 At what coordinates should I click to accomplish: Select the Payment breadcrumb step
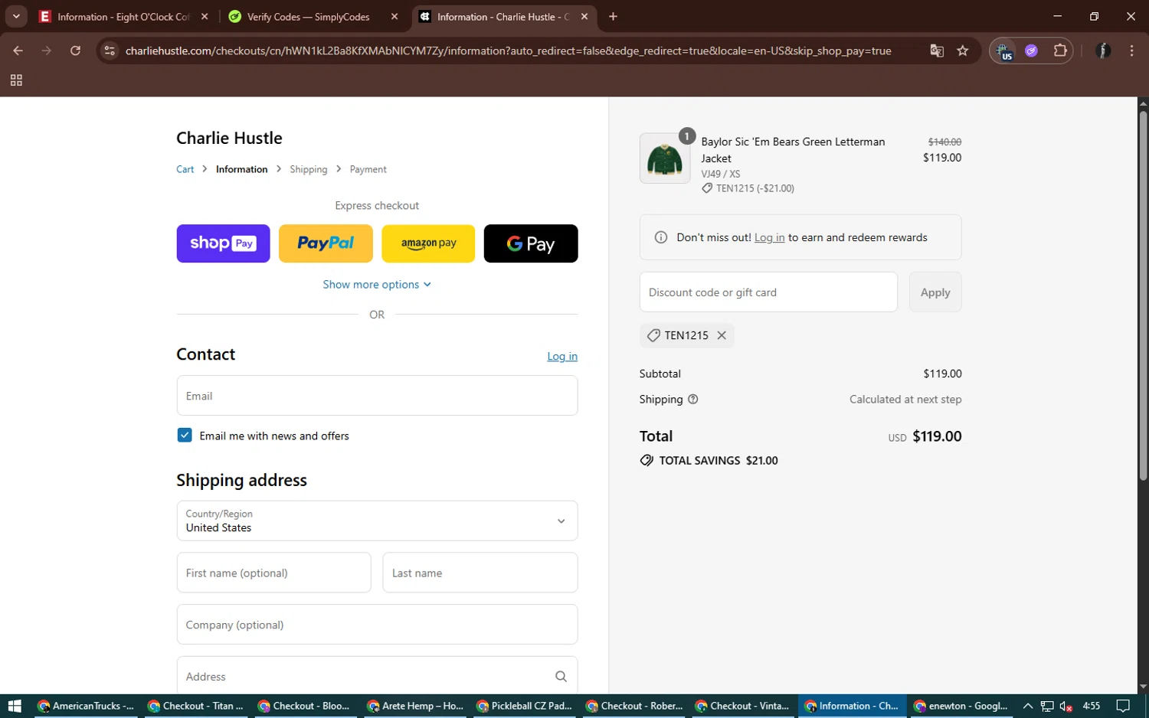point(368,169)
